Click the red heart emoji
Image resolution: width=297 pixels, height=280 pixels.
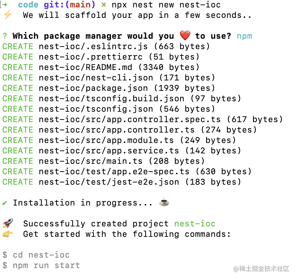[185, 36]
